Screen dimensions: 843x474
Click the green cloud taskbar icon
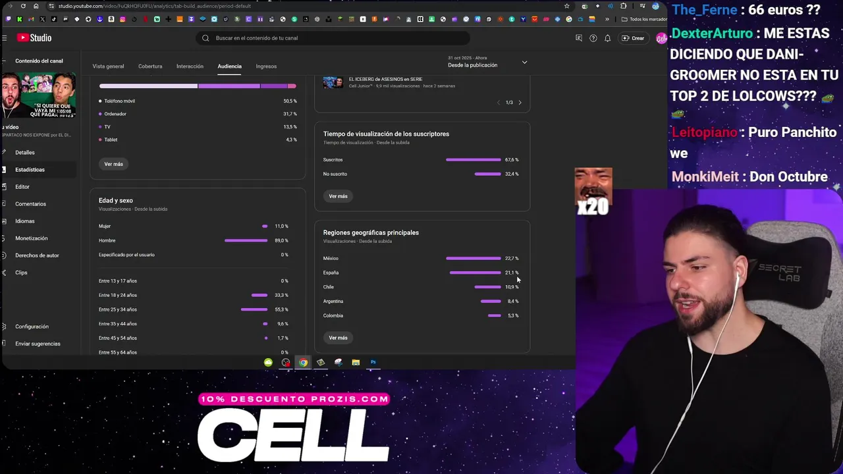coord(268,362)
